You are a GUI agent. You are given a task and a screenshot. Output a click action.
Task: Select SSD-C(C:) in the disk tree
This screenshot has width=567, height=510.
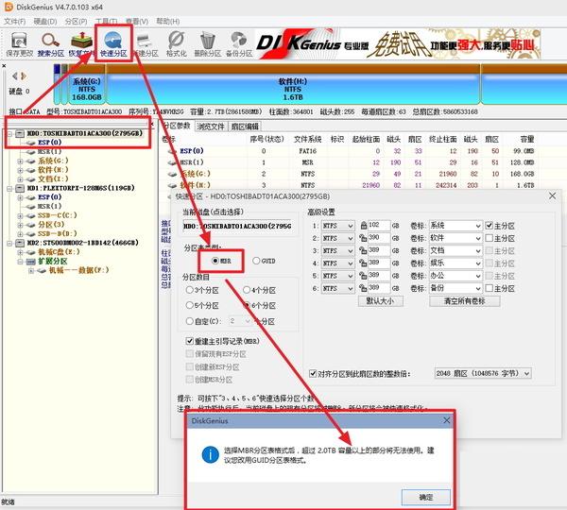[57, 215]
